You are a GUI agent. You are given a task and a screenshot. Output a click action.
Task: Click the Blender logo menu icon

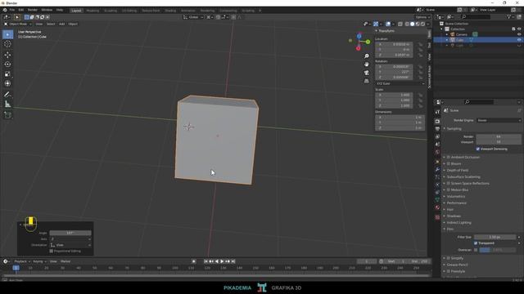point(5,11)
